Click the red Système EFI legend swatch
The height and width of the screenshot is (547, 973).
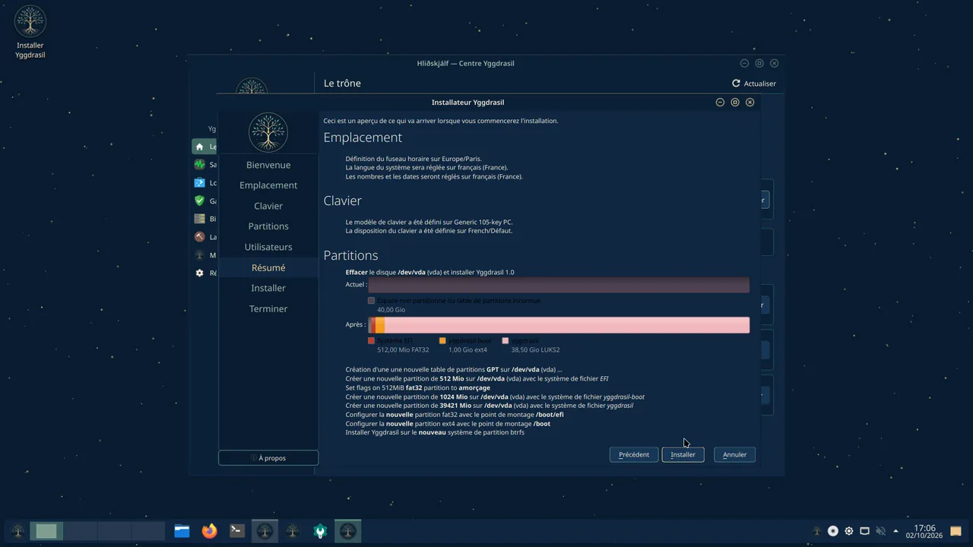tap(371, 341)
